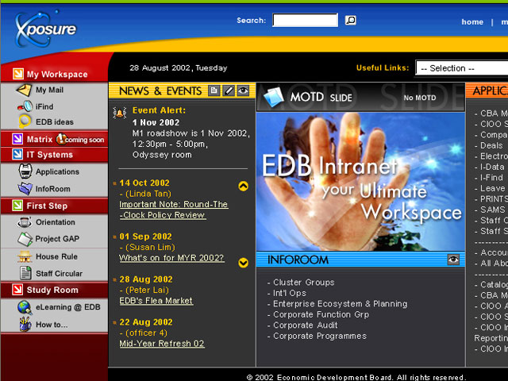The image size is (508, 381).
Task: Click the Applications computer icon
Action: coord(25,171)
